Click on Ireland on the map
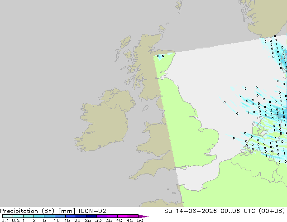This screenshot has width=287, height=222. tap(104, 121)
